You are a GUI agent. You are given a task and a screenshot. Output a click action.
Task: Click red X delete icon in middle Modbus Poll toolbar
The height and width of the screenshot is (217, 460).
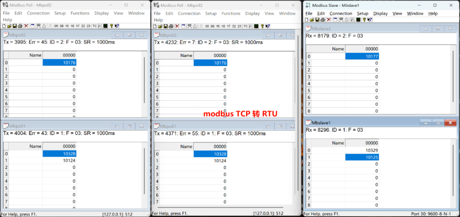177,26
